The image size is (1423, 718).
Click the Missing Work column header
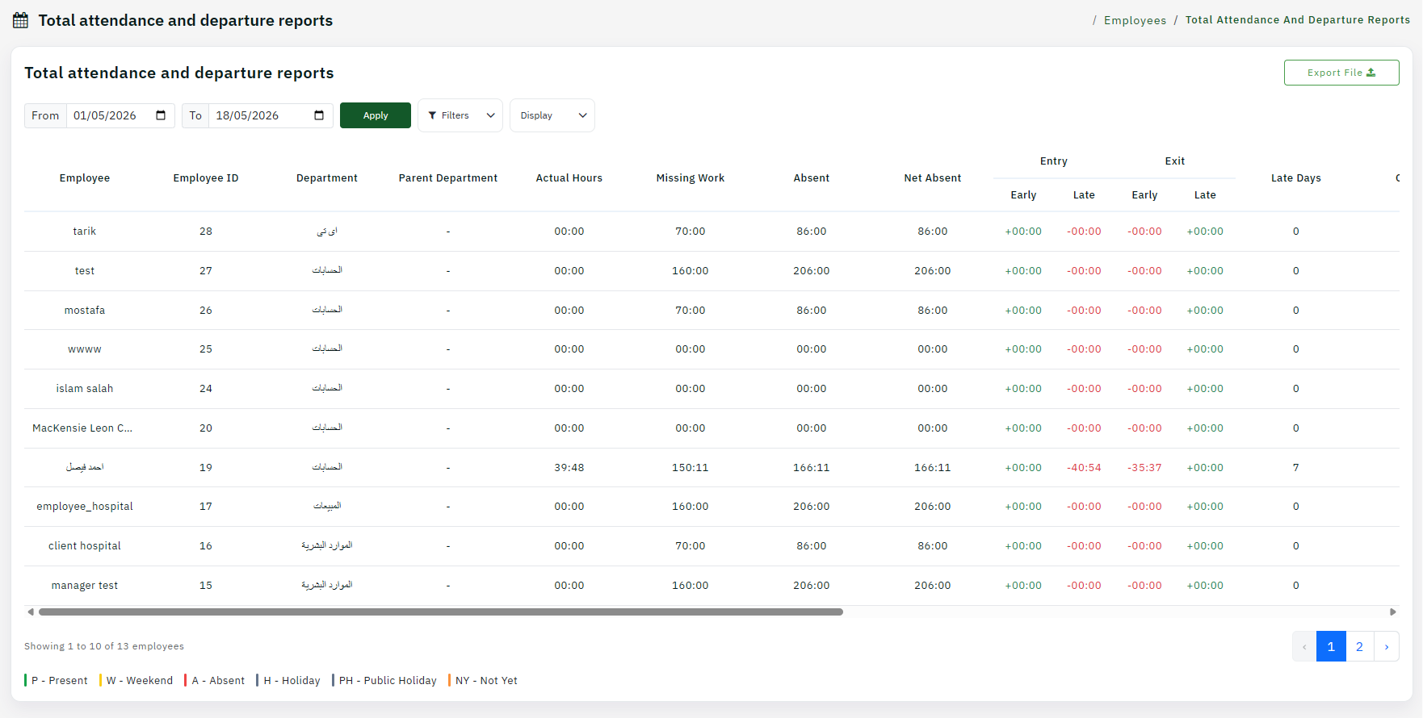(x=691, y=178)
